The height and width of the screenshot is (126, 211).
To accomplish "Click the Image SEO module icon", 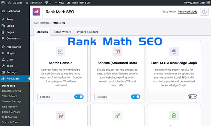I will click(117, 115).
